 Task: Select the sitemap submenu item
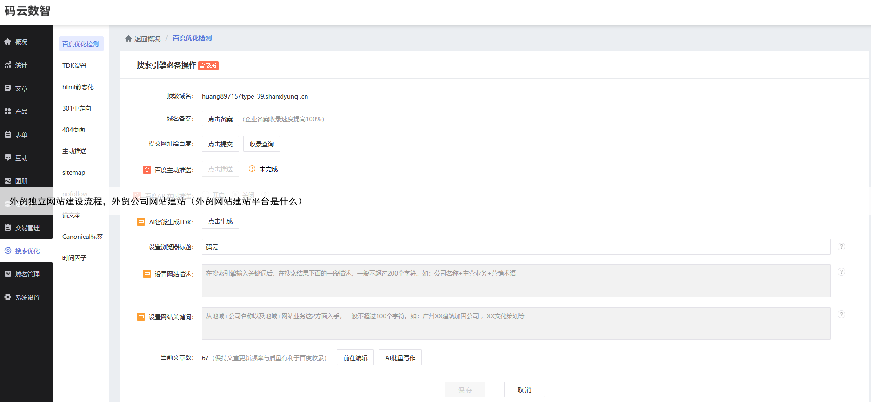(x=74, y=173)
